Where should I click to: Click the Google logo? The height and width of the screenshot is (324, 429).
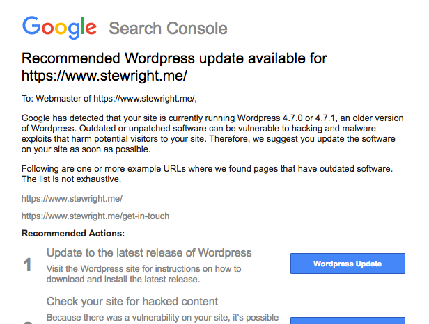[59, 28]
